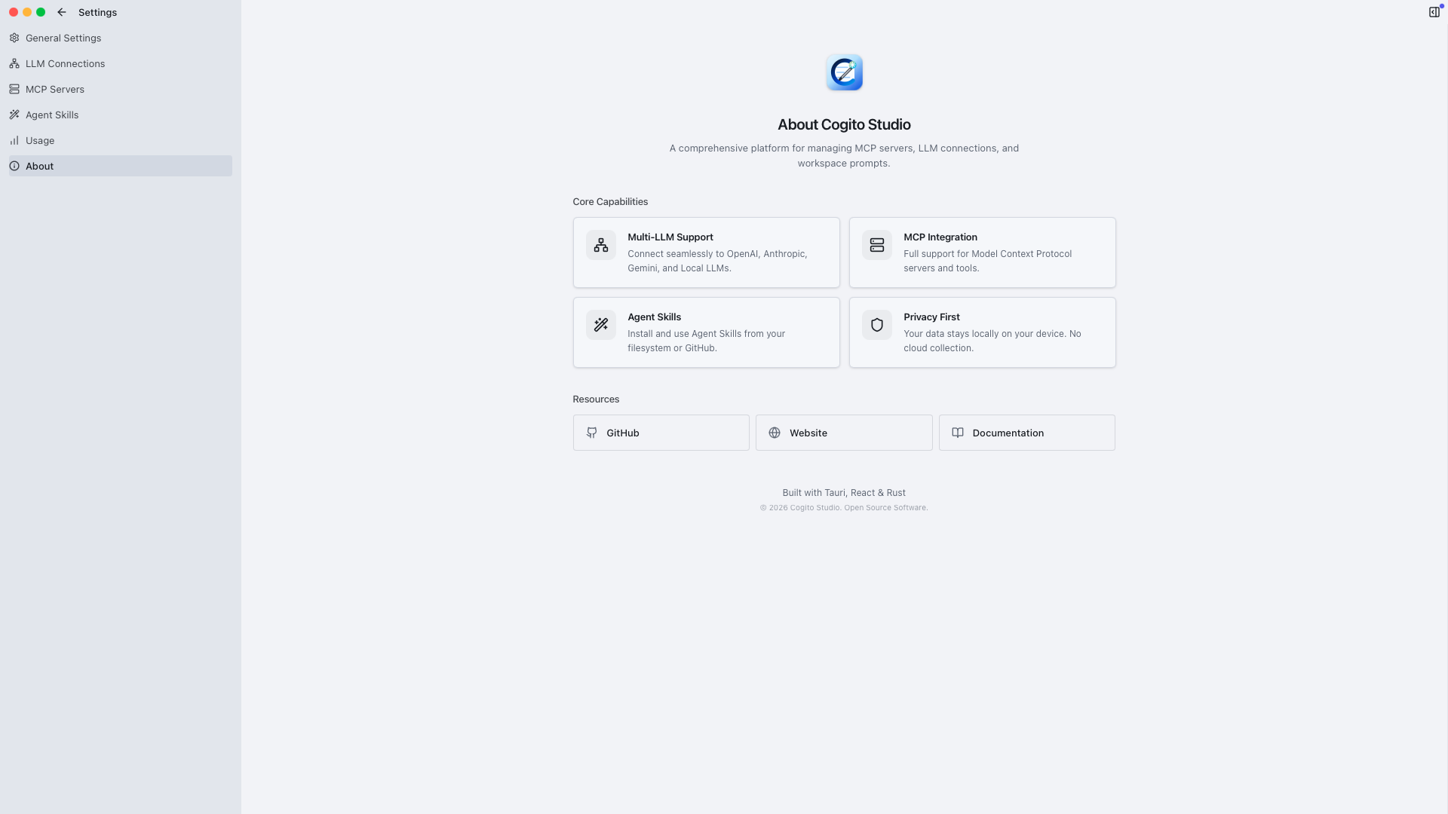Click the Agent Skills card title
This screenshot has width=1448, height=814.
coord(655,317)
